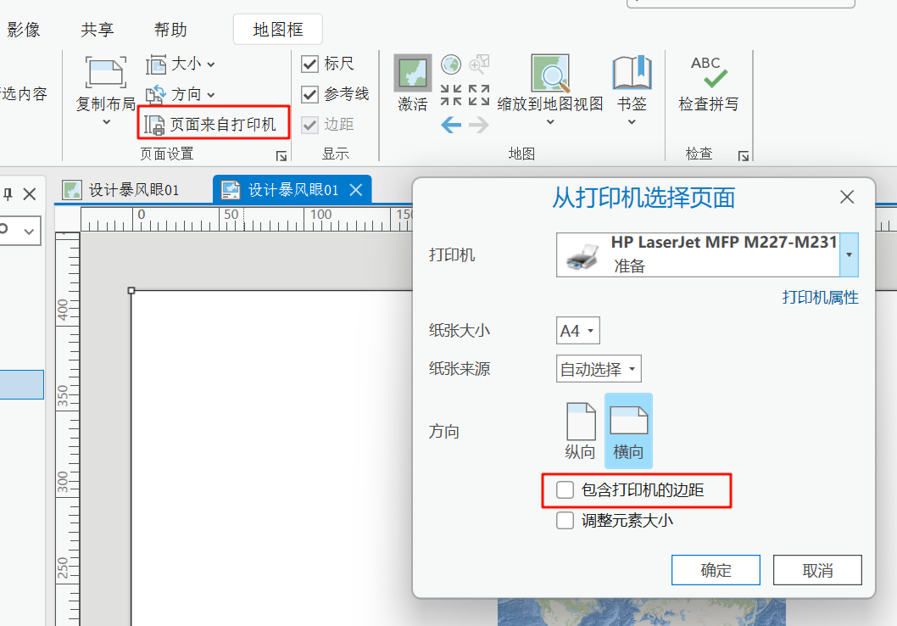Click the fixed zoom-in icon beside globe
897x626 pixels.
click(479, 64)
